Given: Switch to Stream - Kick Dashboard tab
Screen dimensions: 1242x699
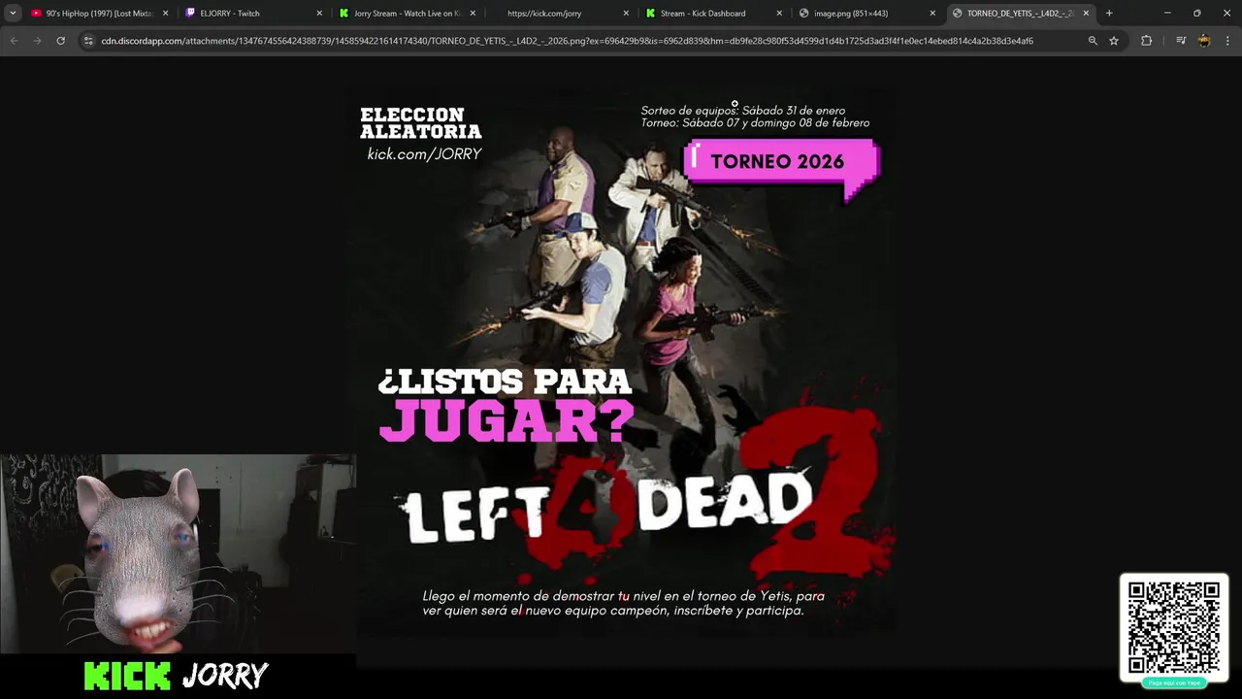Looking at the screenshot, I should click(x=713, y=14).
